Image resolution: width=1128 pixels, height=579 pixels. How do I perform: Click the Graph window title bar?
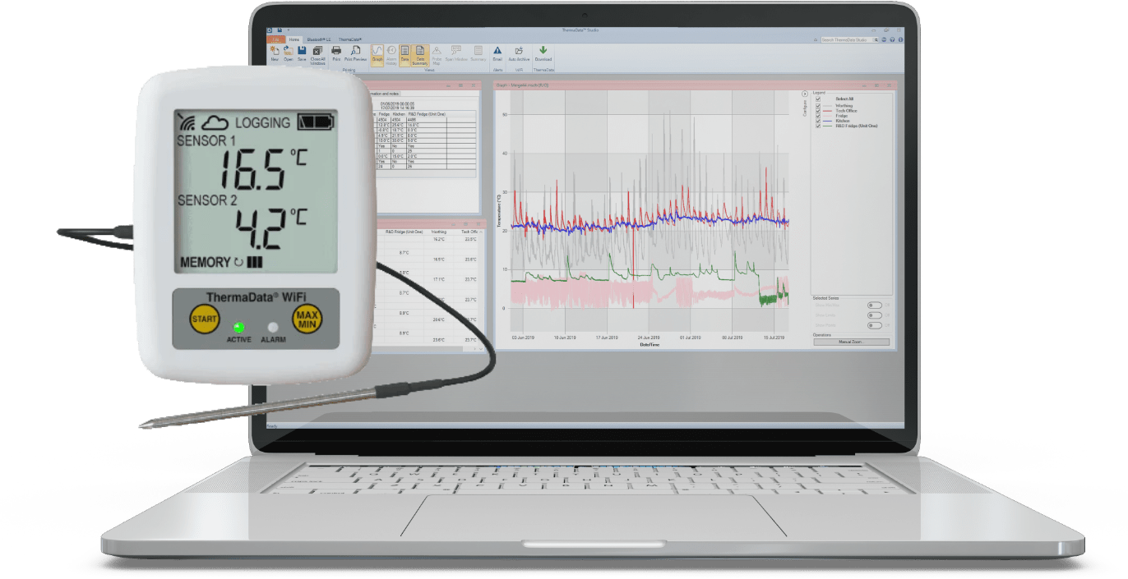[x=695, y=85]
